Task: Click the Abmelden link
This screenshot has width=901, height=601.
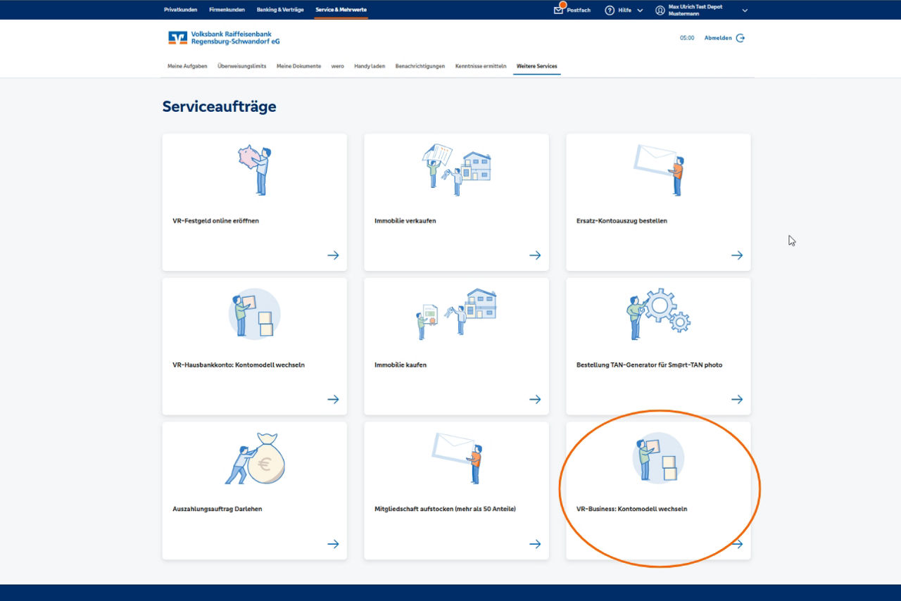Action: (x=719, y=38)
